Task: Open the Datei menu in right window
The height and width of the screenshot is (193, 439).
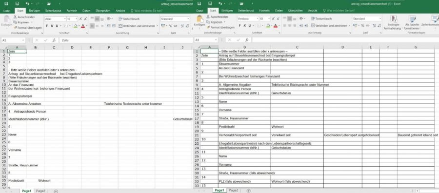Action: point(200,11)
